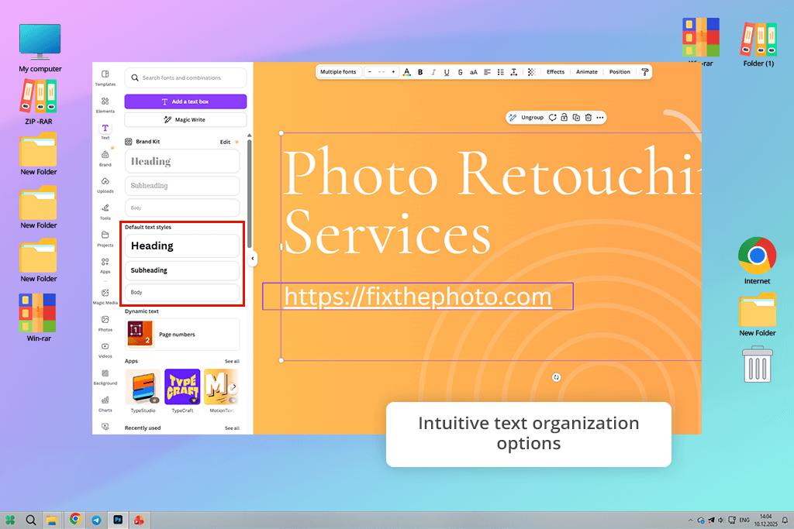Change text alignment
This screenshot has height=529, width=794.
[x=487, y=72]
